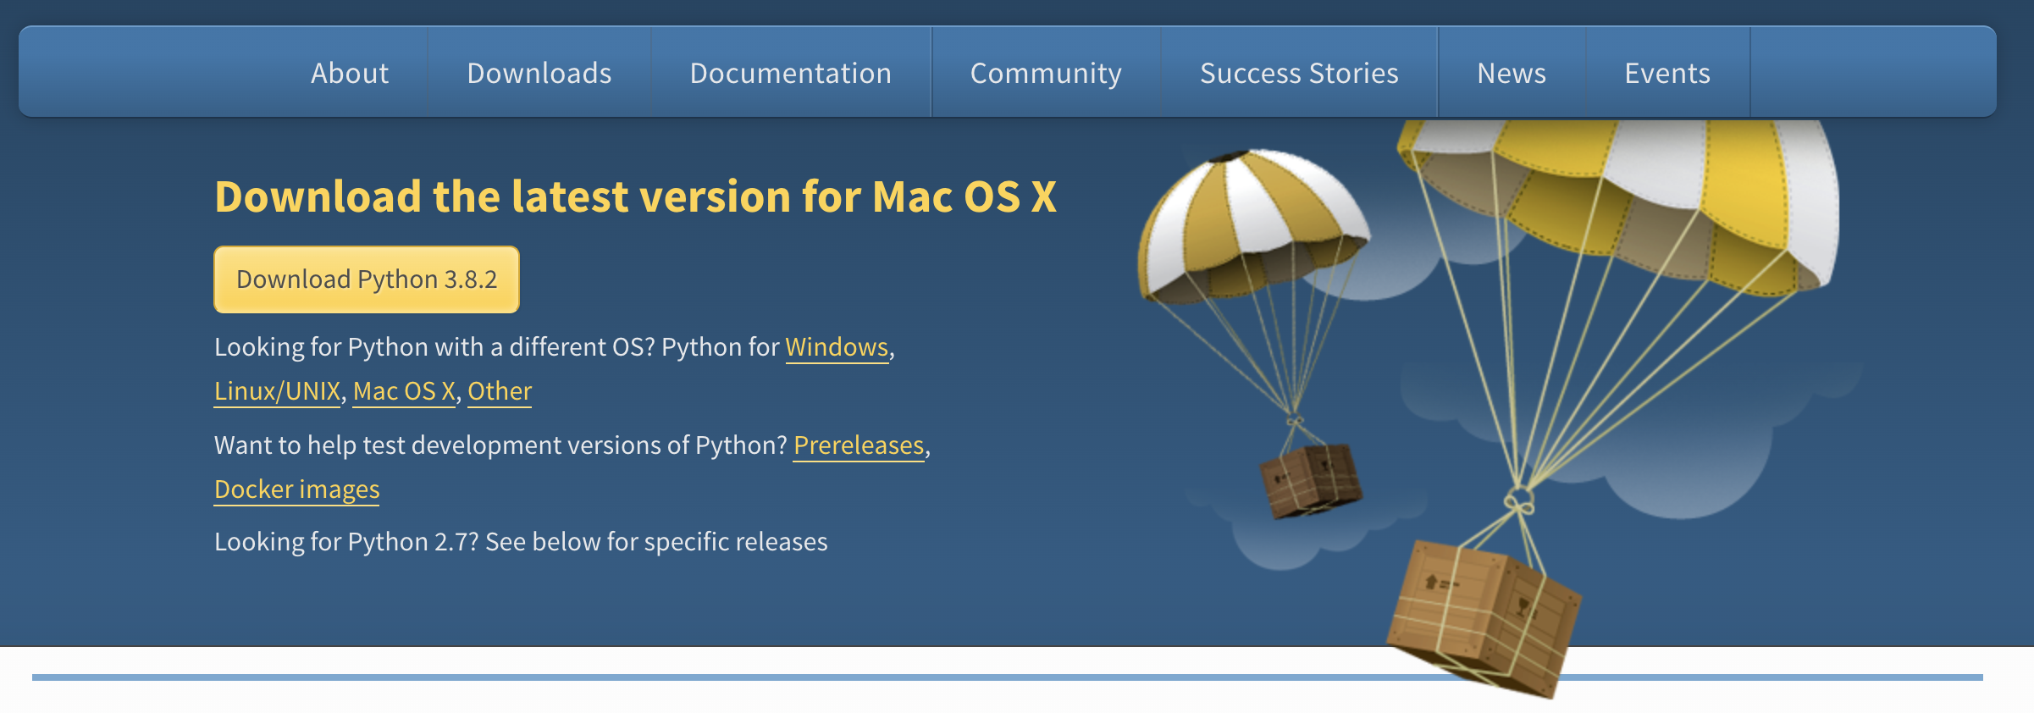Click the heading Download the latest version for Mac OS X

[635, 196]
